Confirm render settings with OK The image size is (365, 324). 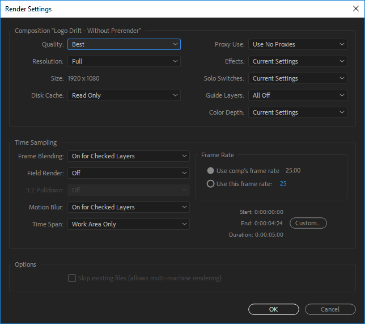[274, 309]
